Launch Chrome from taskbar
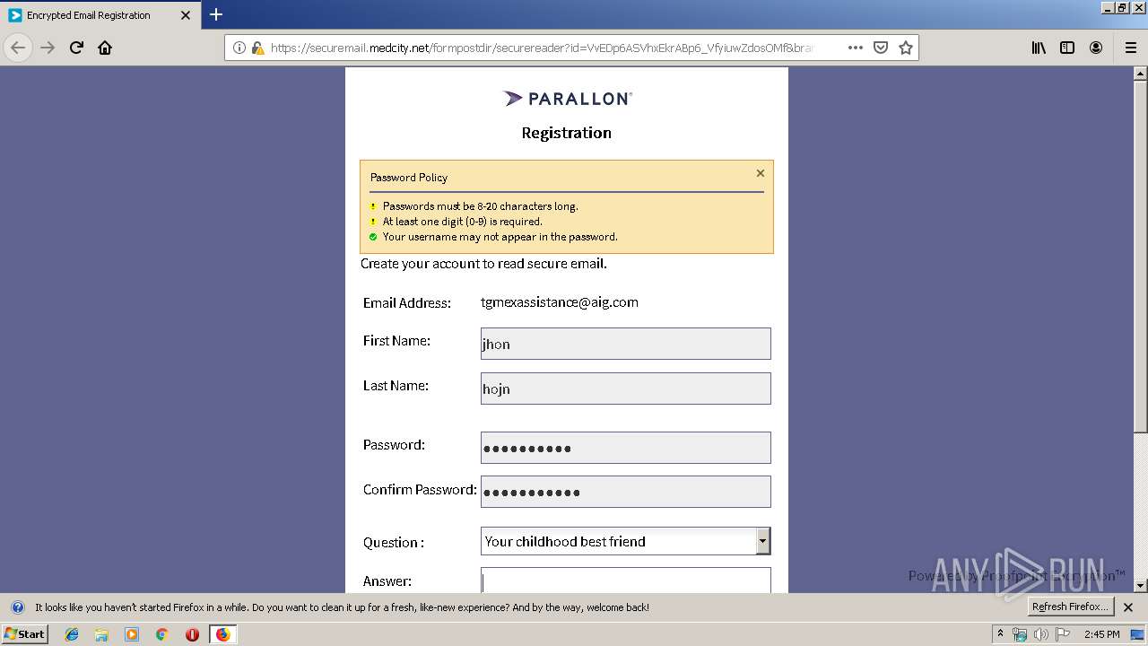This screenshot has height=646, width=1148. point(161,634)
